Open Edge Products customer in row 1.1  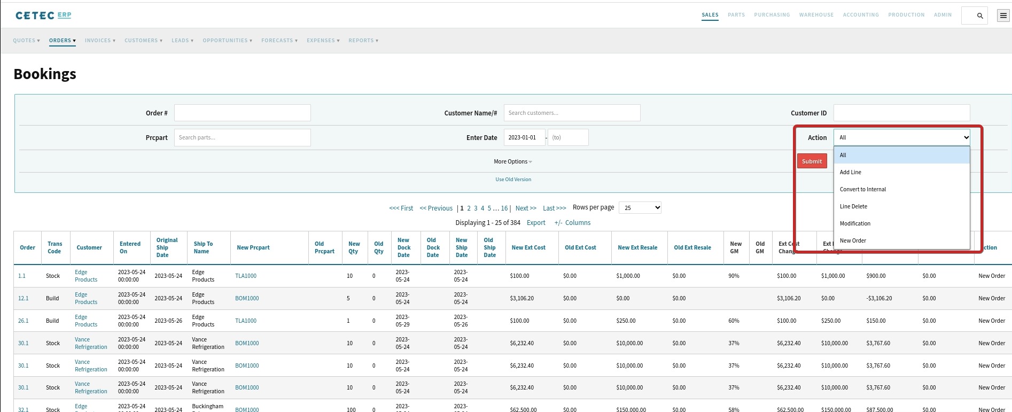(x=86, y=276)
